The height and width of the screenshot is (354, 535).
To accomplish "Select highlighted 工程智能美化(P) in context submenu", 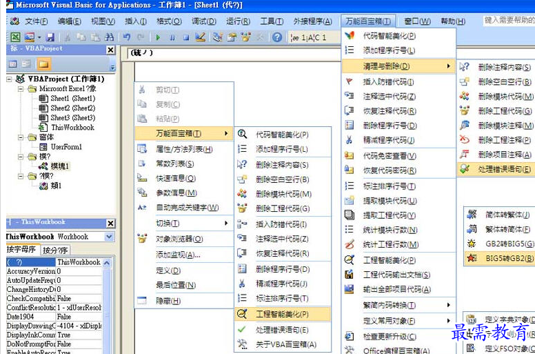I will (283, 314).
